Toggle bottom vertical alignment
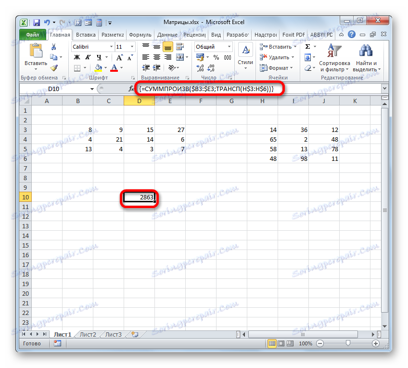Screen dimensions: 408x368 coord(168,47)
